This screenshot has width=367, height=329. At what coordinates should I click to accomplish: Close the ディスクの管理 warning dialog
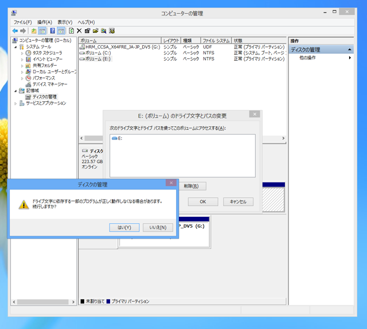[171, 183]
